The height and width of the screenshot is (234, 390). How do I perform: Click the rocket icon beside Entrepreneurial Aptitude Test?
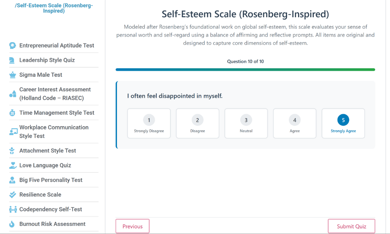(12, 45)
